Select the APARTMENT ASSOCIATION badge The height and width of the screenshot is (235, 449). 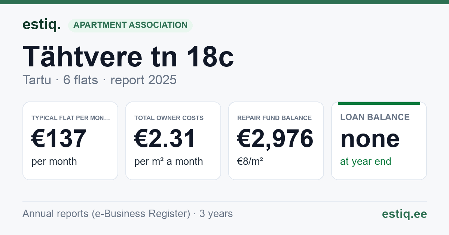tap(130, 25)
